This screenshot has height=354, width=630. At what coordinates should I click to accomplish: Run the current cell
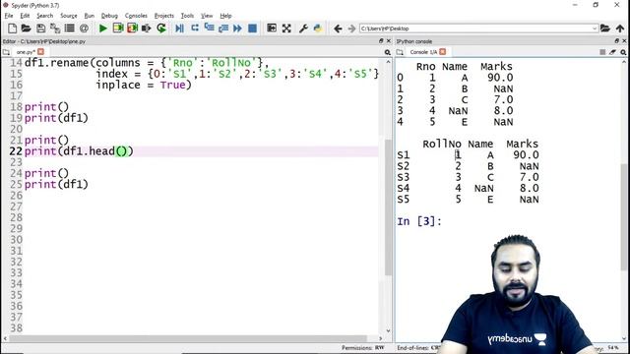(x=118, y=29)
